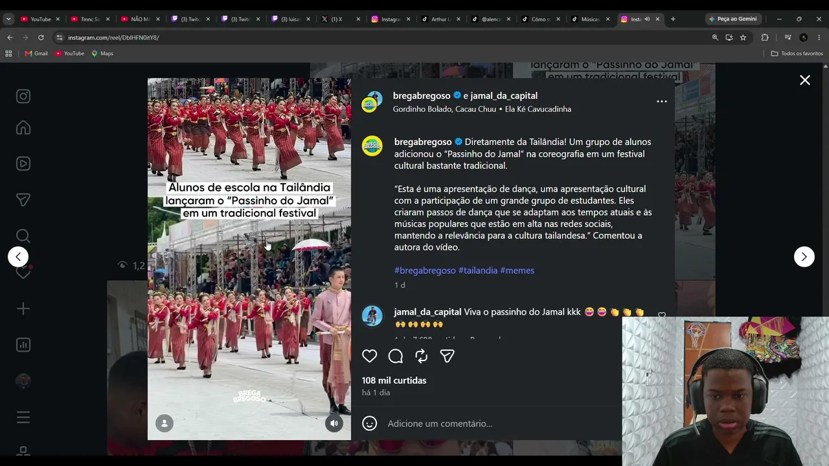This screenshot has height=466, width=829.
Task: Like the reel with the heart icon
Action: pos(369,356)
